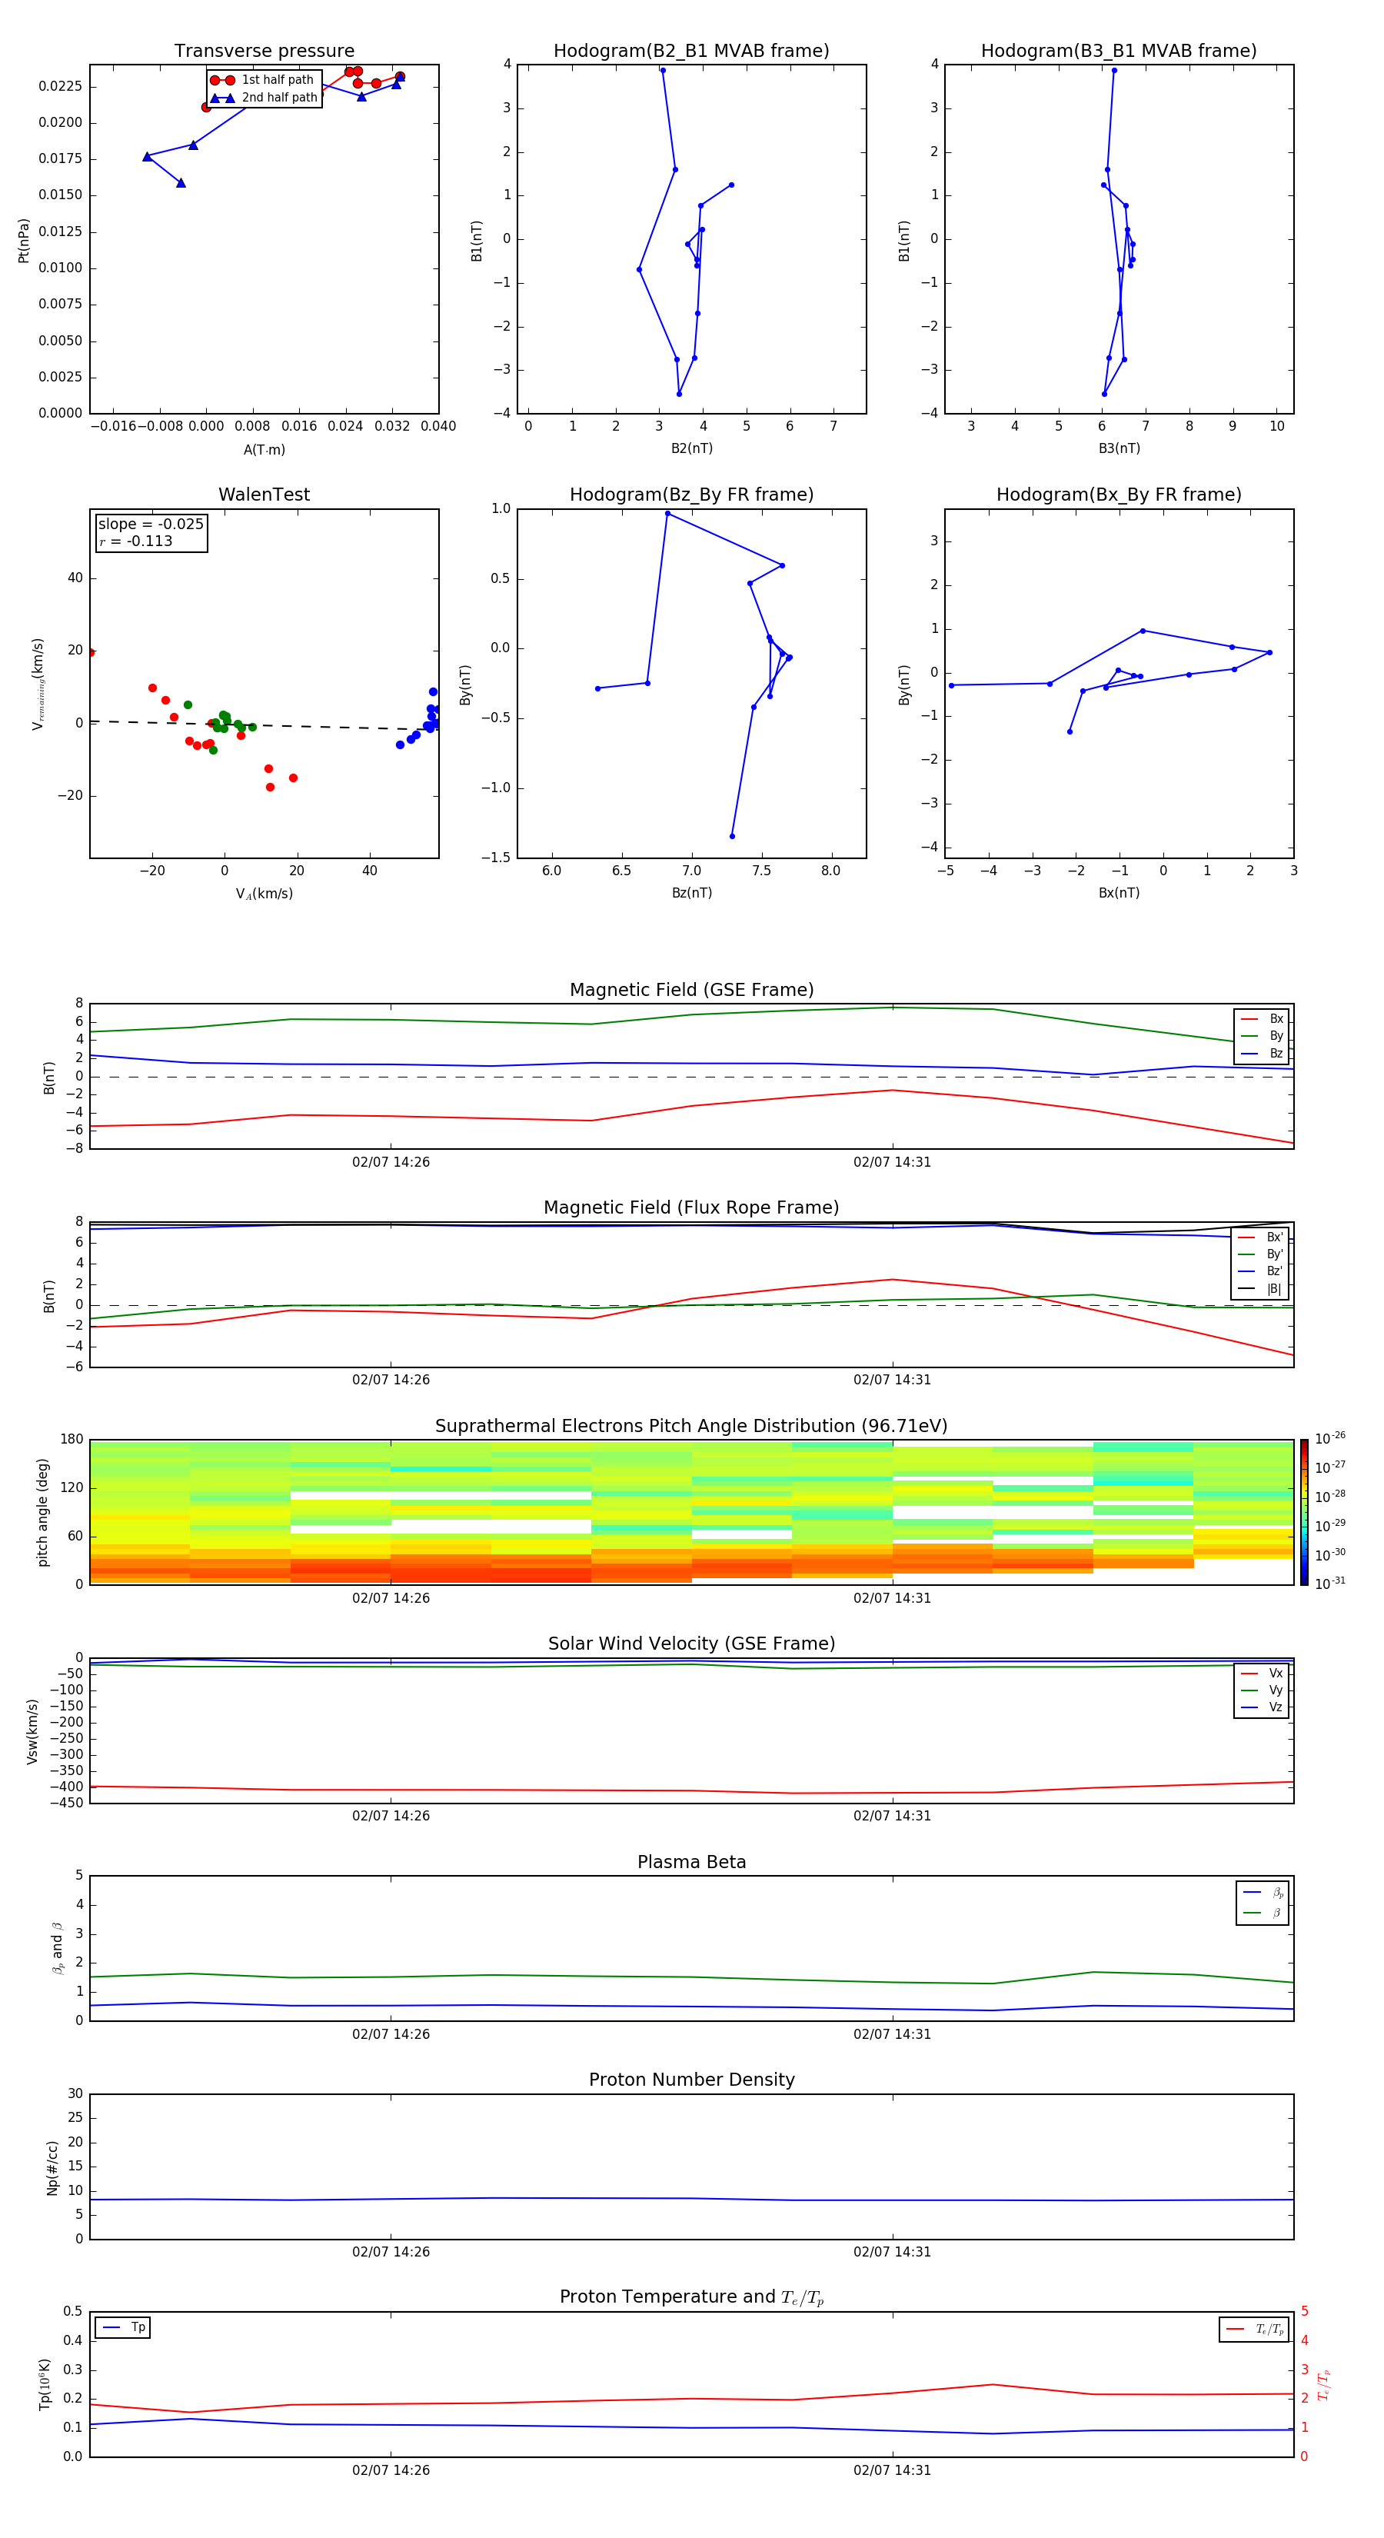Select the "Hodogram(B3_B1 MVAB frame)" title
1384x2538 pixels.
1119,52
